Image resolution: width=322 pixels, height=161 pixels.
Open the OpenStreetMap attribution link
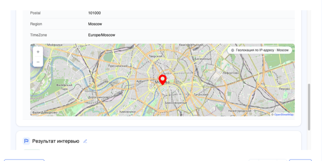pos(284,115)
